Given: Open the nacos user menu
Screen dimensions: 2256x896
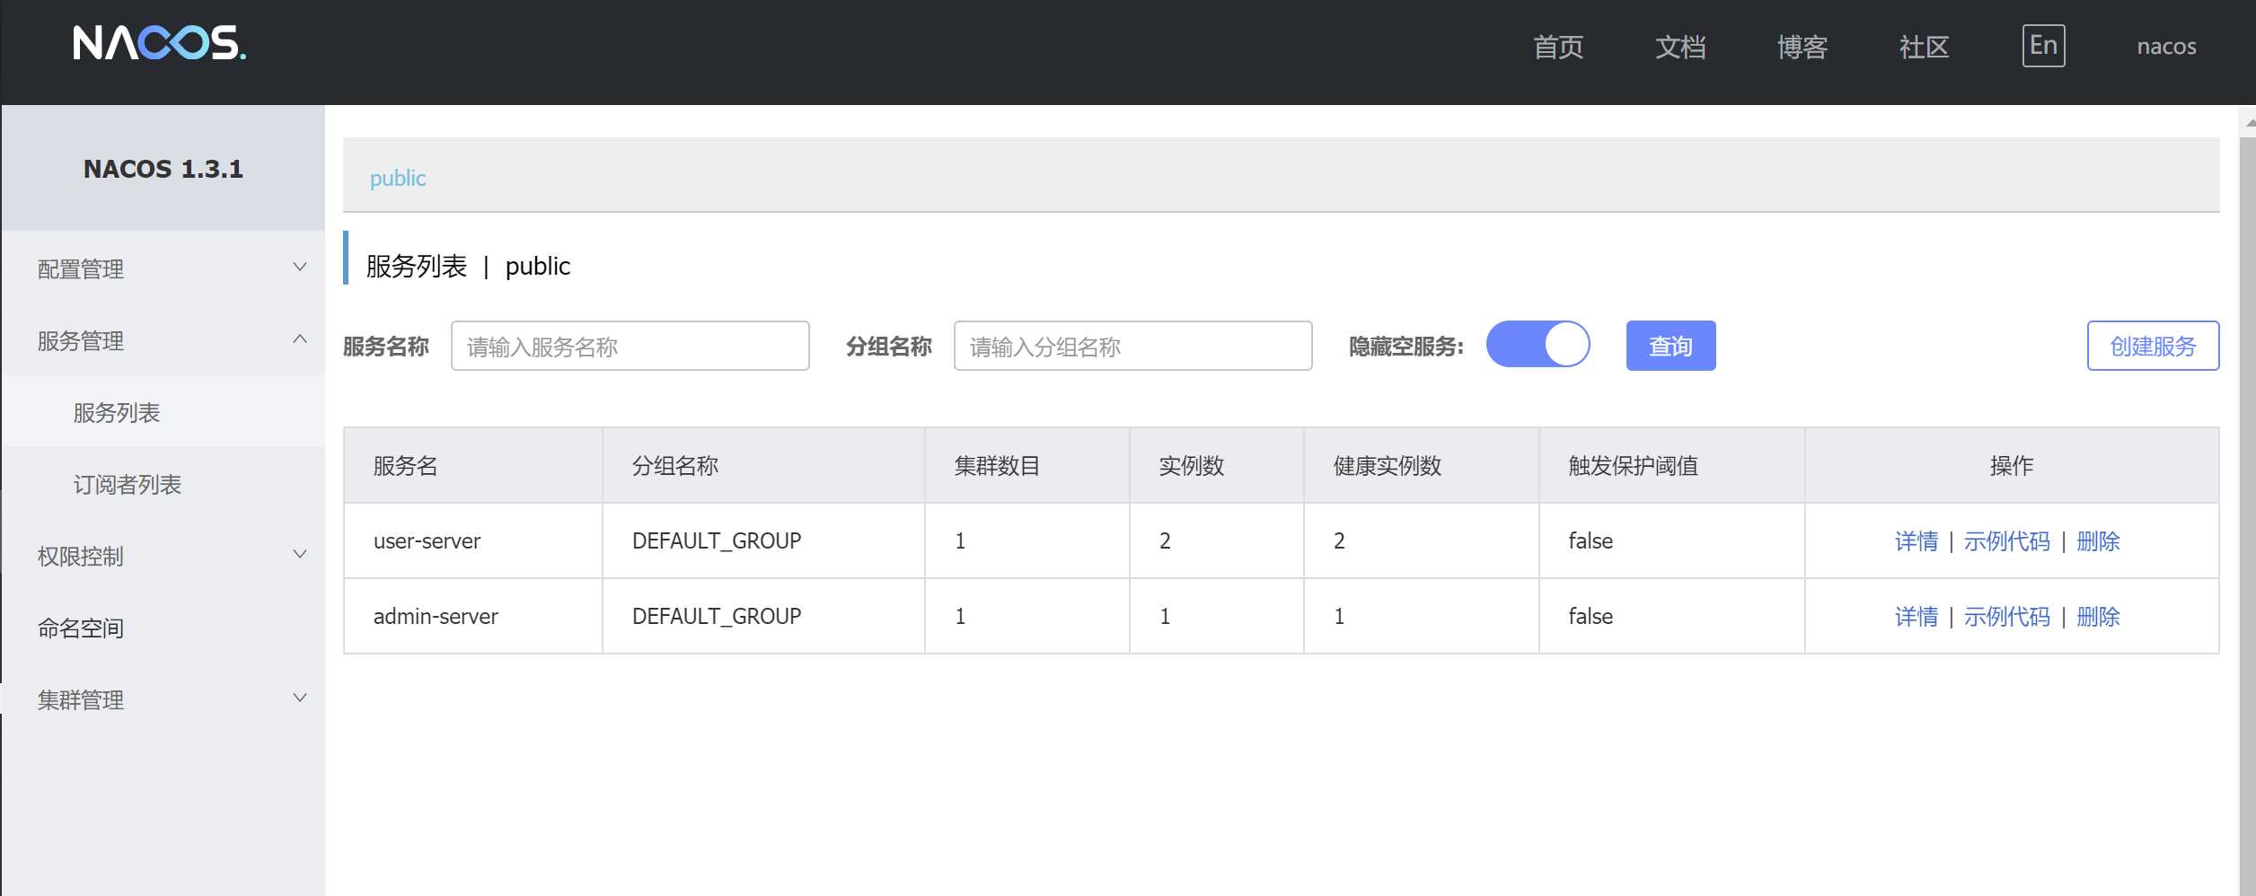Looking at the screenshot, I should [x=2166, y=47].
